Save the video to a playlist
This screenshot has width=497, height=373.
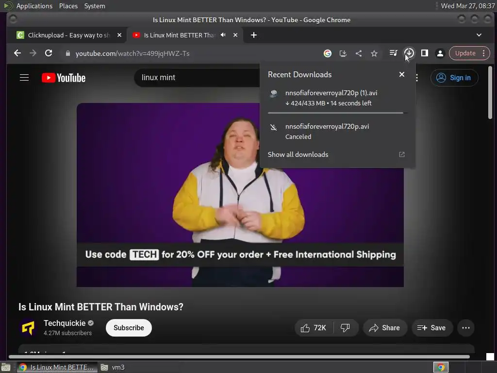click(431, 328)
